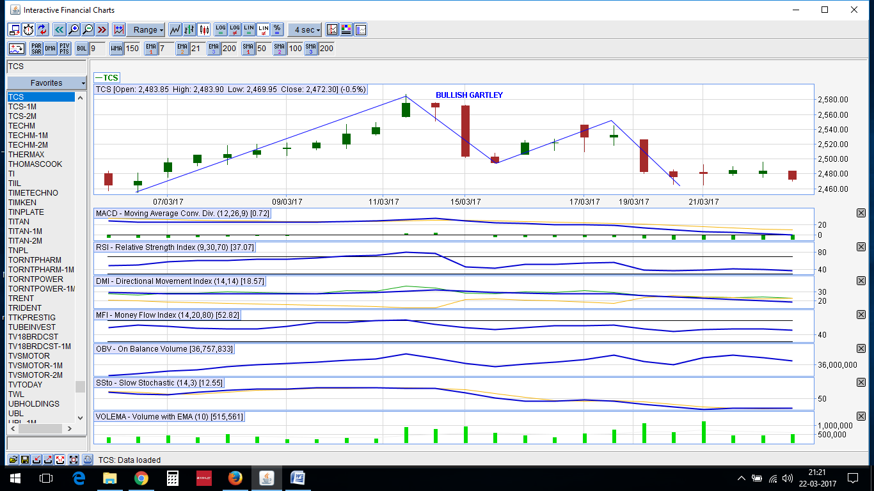874x491 pixels.
Task: Close the RSI indicator panel
Action: point(861,247)
